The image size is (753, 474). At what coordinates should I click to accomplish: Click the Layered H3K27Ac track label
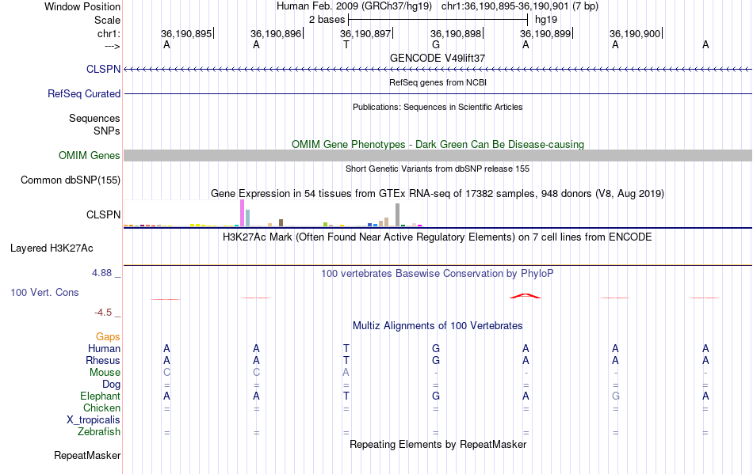[52, 248]
